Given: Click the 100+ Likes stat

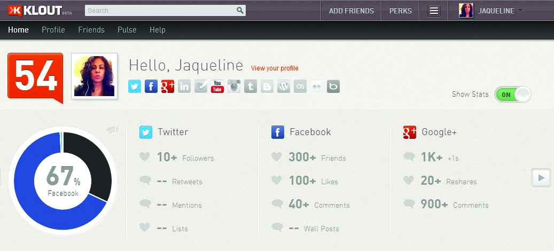Looking at the screenshot, I should tap(314, 181).
